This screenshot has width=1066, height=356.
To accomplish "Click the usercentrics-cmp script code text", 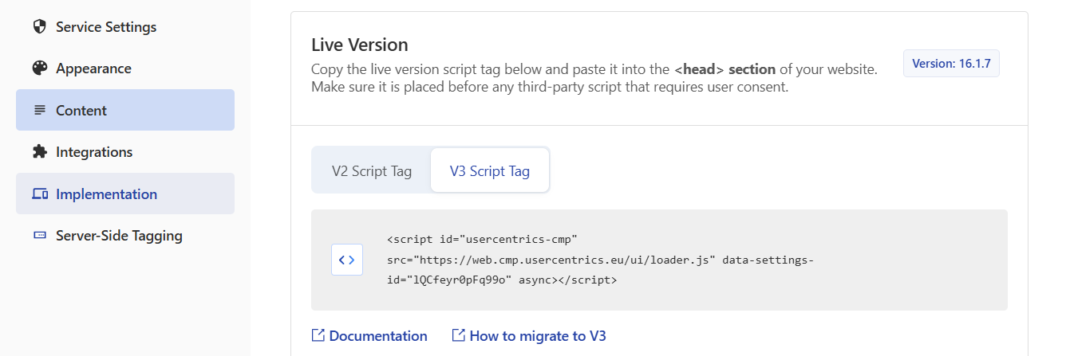I will point(600,260).
